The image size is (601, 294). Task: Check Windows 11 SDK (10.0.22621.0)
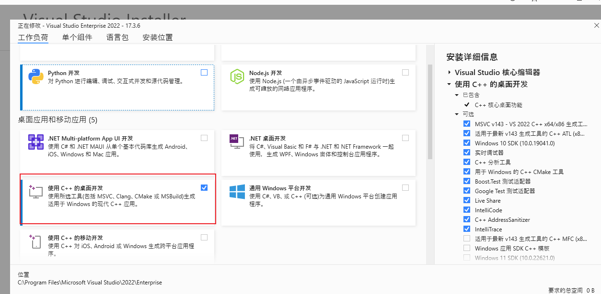pyautogui.click(x=467, y=258)
